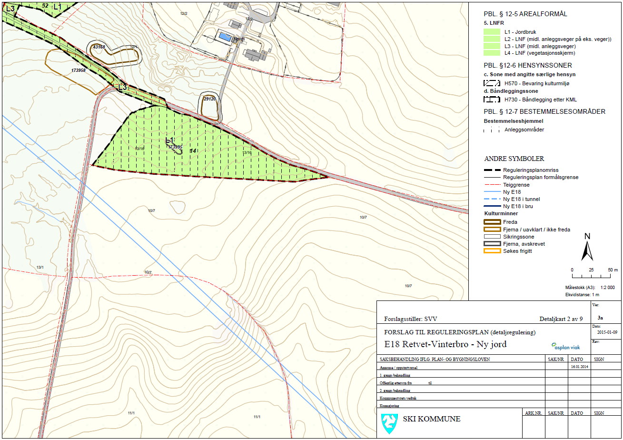Image resolution: width=623 pixels, height=440 pixels.
Task: Click the Reguleringsplanomriss dashed line sample
Action: [492, 170]
